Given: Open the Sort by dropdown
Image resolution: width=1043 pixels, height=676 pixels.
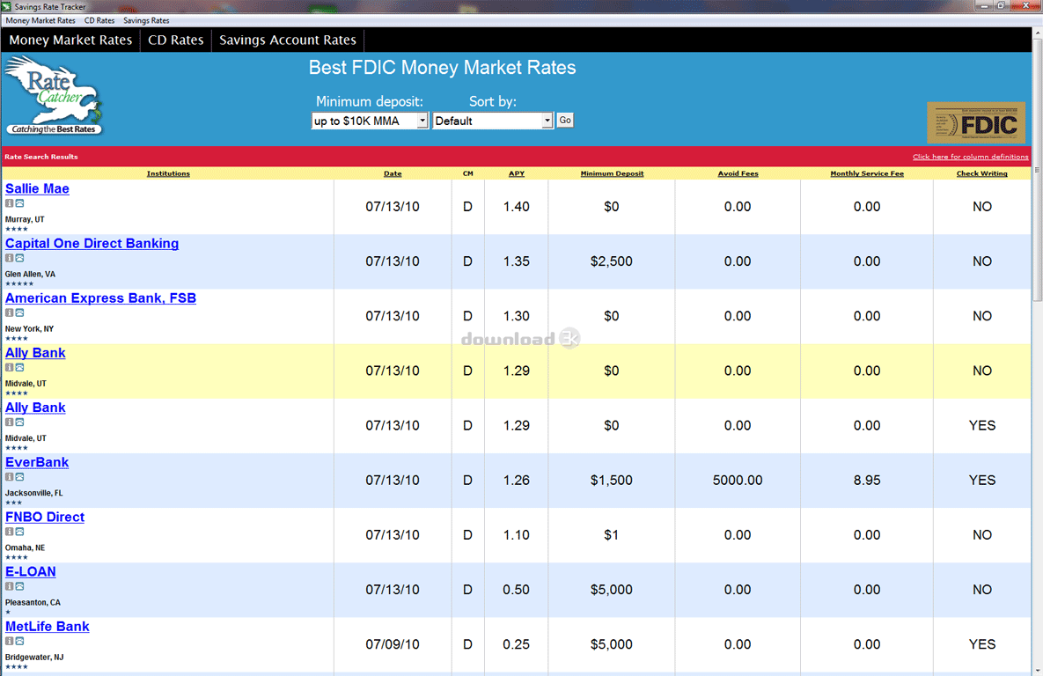Looking at the screenshot, I should (x=492, y=121).
